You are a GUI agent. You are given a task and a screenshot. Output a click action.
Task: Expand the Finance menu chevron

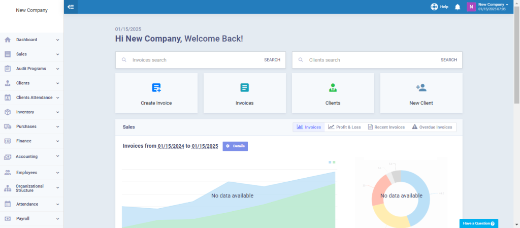click(x=58, y=141)
